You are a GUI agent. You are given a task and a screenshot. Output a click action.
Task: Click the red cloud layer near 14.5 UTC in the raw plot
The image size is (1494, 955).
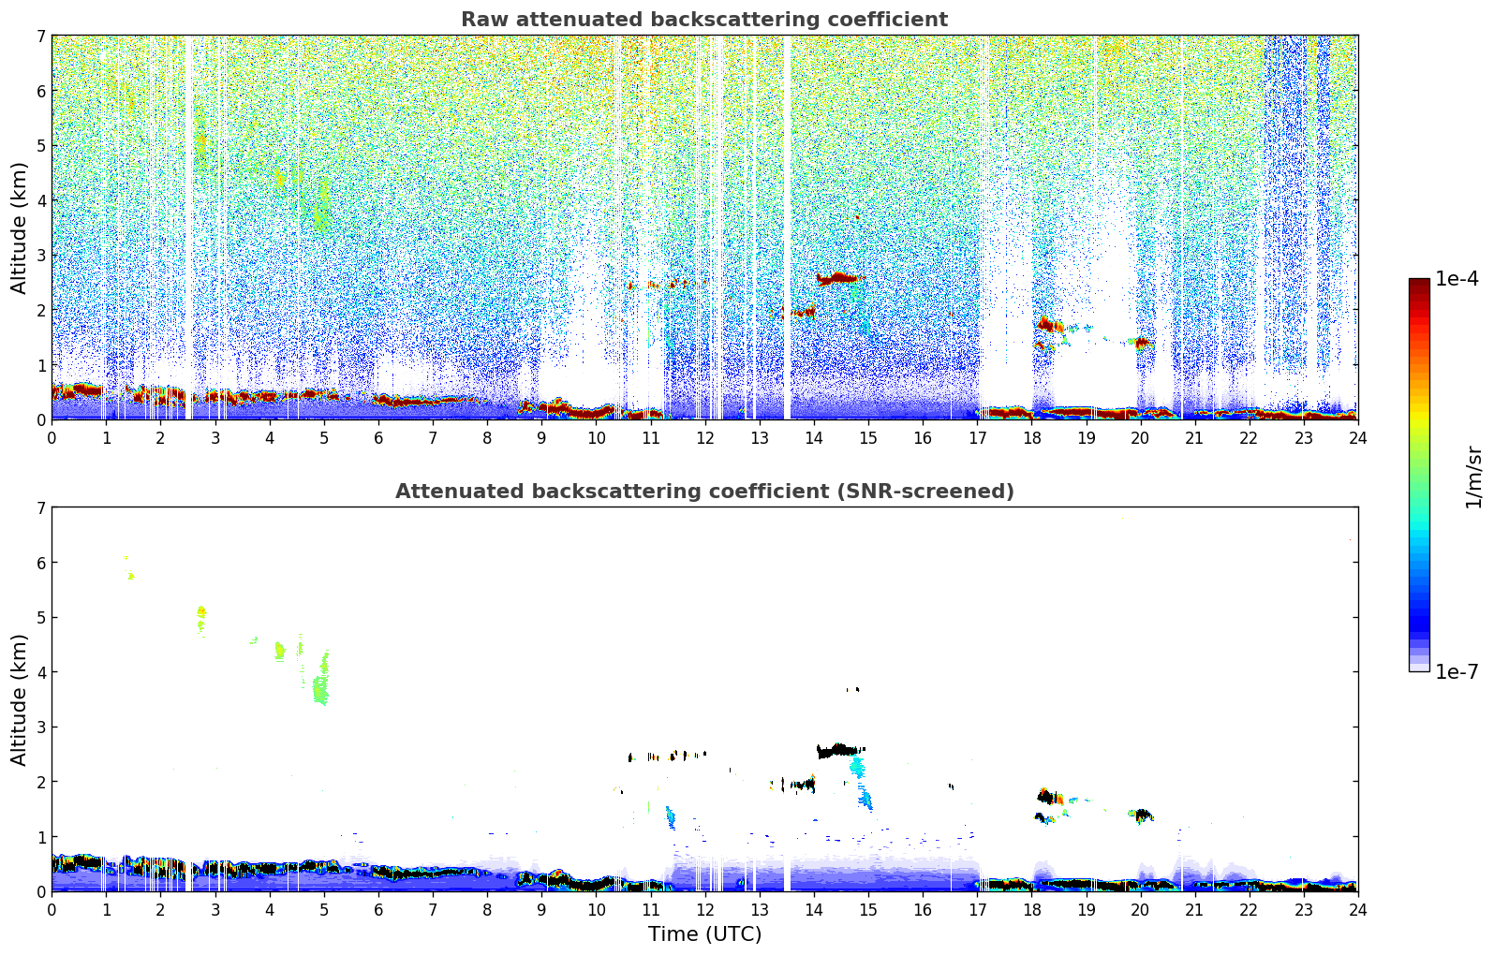pos(836,278)
